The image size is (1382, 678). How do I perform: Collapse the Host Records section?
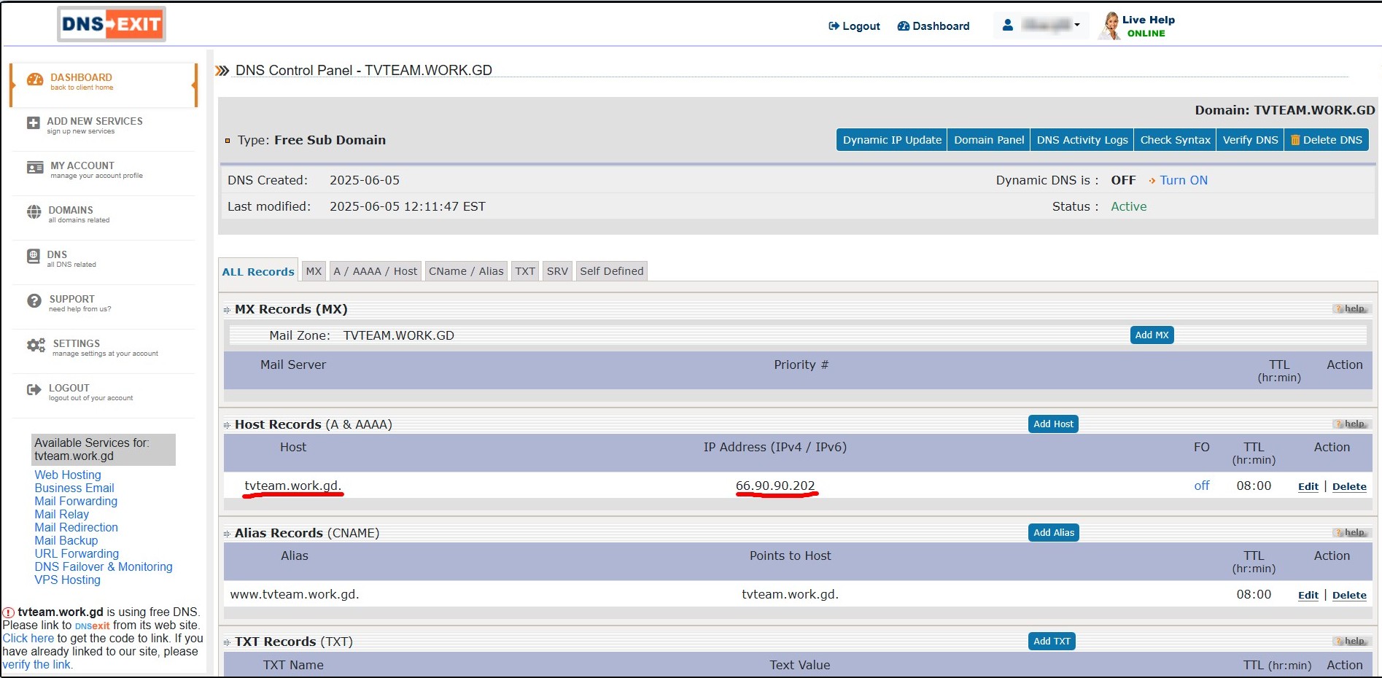click(x=227, y=425)
